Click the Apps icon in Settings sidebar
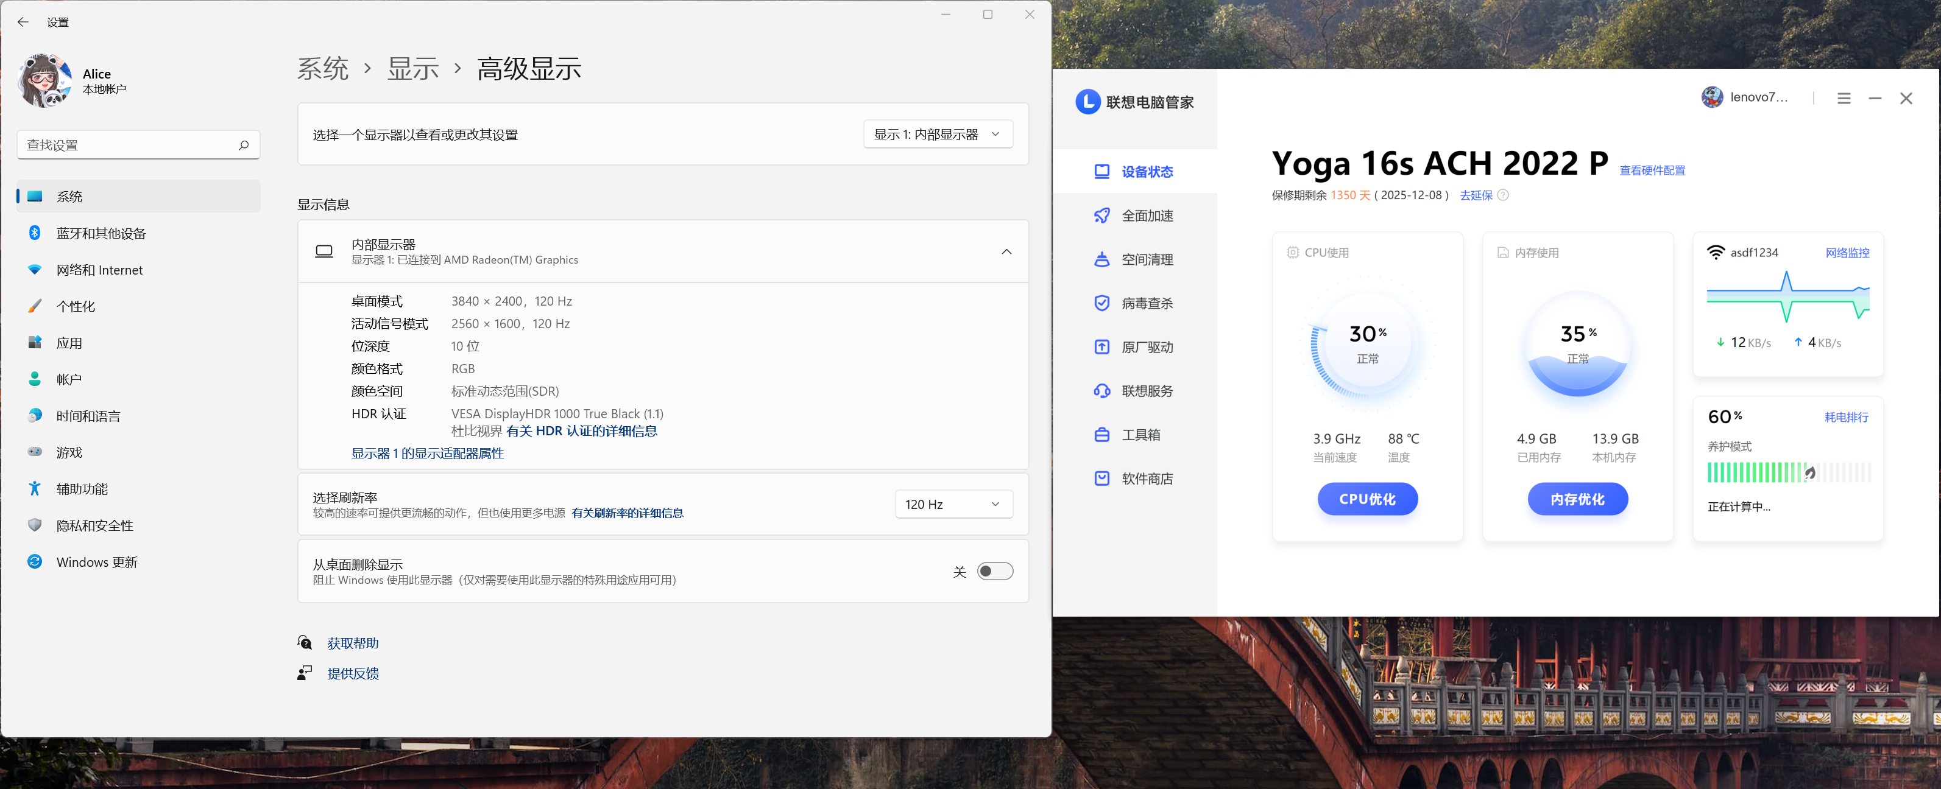 pos(35,343)
